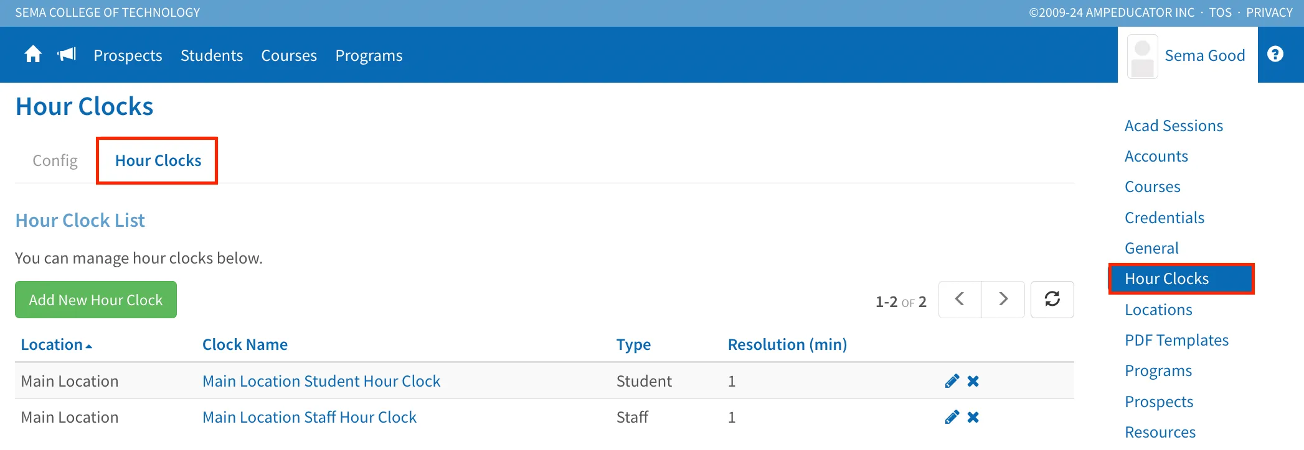Sort by the Clock Name column header
Image resolution: width=1304 pixels, height=450 pixels.
245,344
